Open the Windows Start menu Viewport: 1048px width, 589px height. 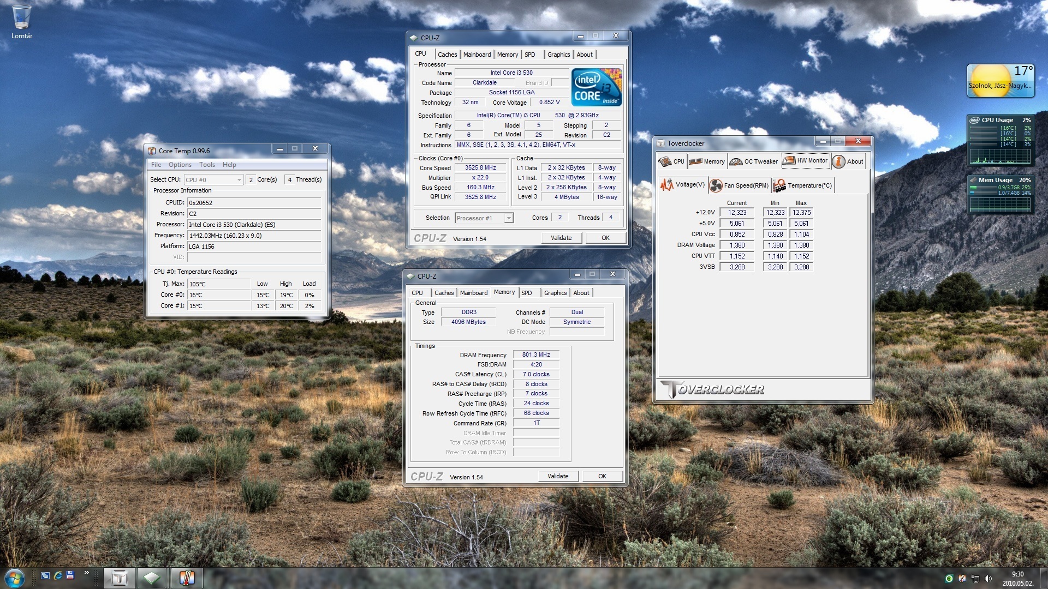tap(14, 578)
